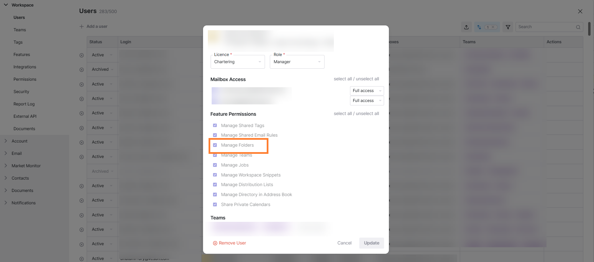Expand the first Full access mailbox dropdown
This screenshot has height=262, width=594.
[367, 91]
